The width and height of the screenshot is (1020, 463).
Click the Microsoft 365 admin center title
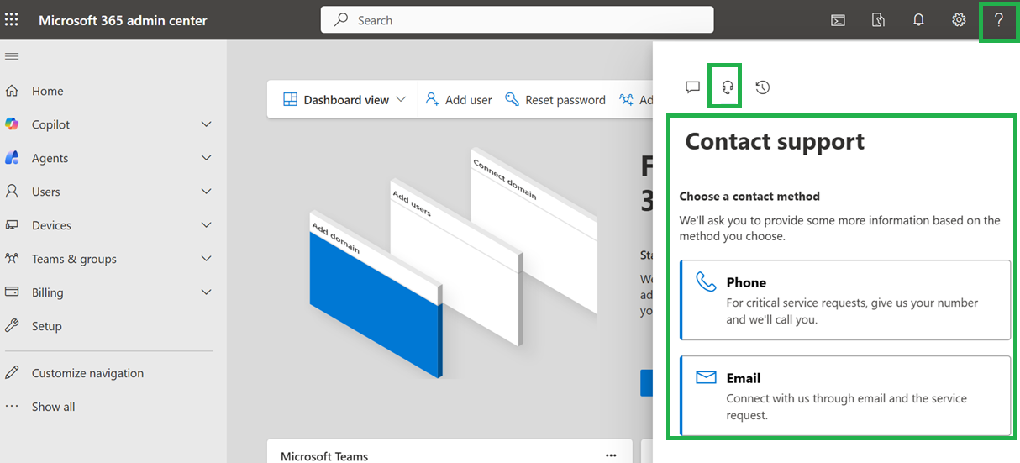click(123, 20)
